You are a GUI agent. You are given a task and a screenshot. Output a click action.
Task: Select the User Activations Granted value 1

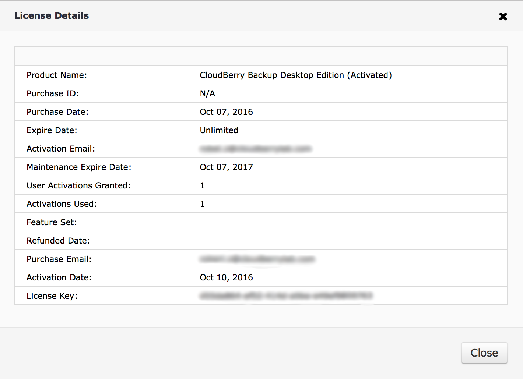[202, 185]
